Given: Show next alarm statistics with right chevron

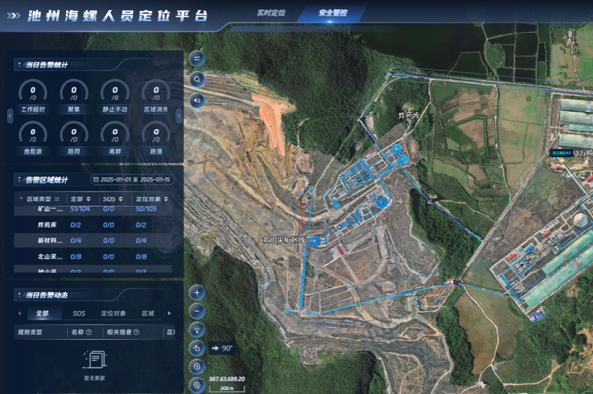Looking at the screenshot, I should click(179, 116).
